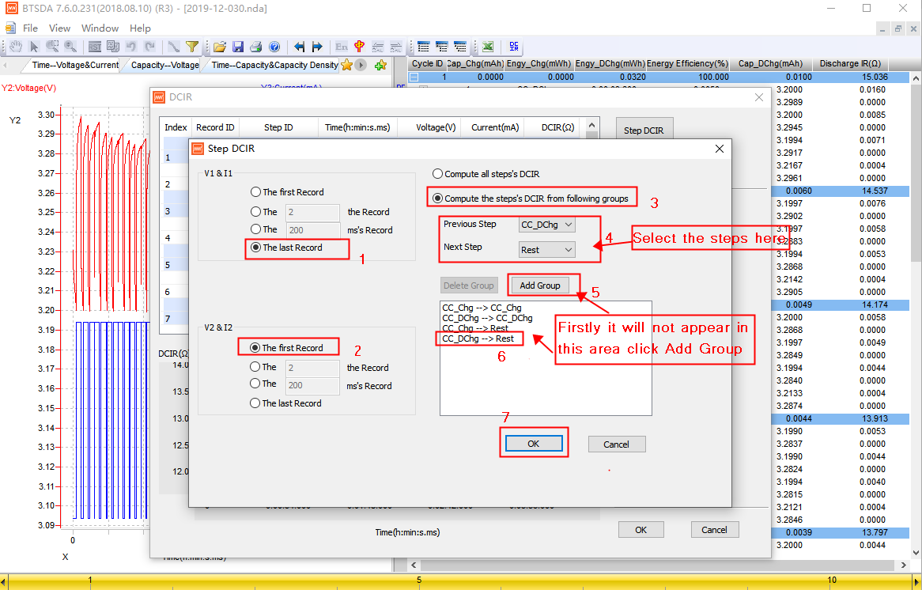Click the yellow star favorite icon
Viewport: 922px width, 590px height.
[347, 65]
